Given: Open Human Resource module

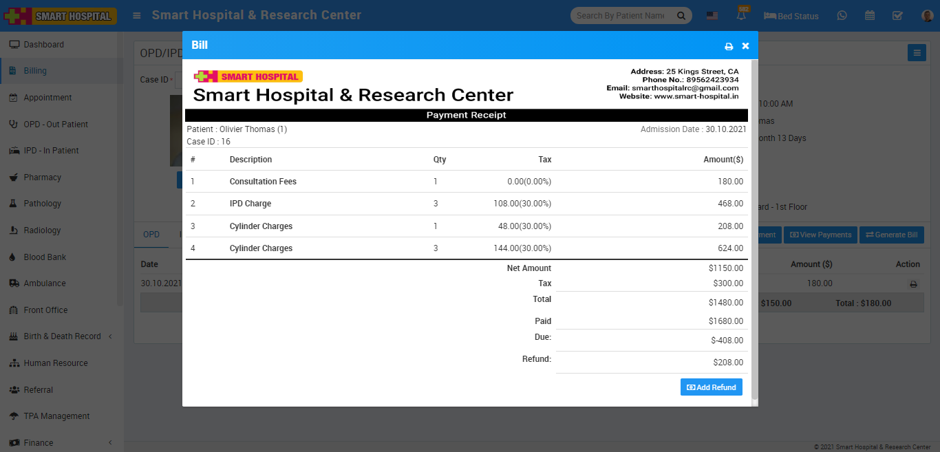Looking at the screenshot, I should pos(56,363).
